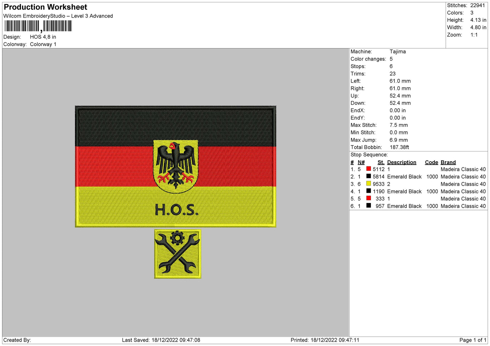The height and width of the screenshot is (346, 490).
Task: Click the black swatch in stop row 2
Action: click(368, 176)
